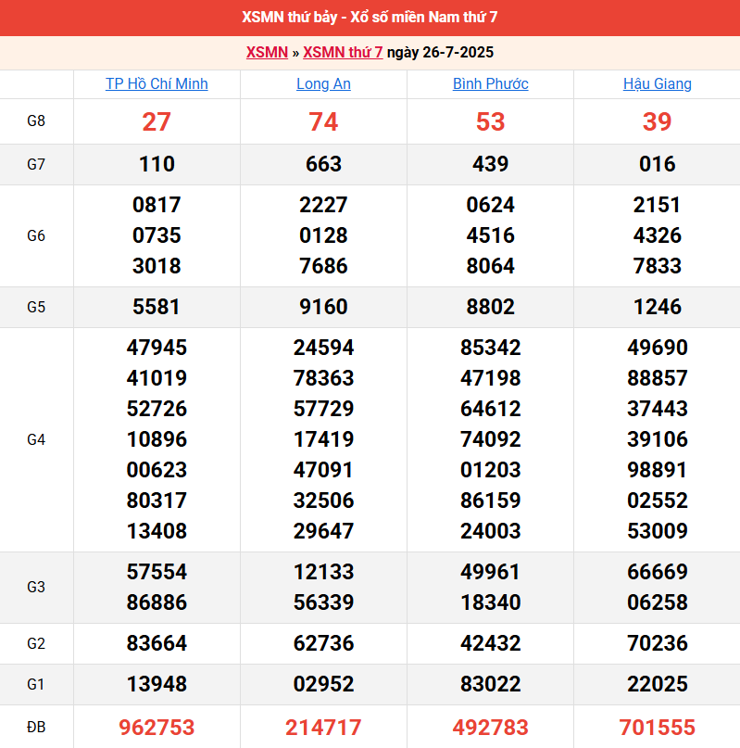
Task: Click the G4 number 53009
Action: coord(658,531)
